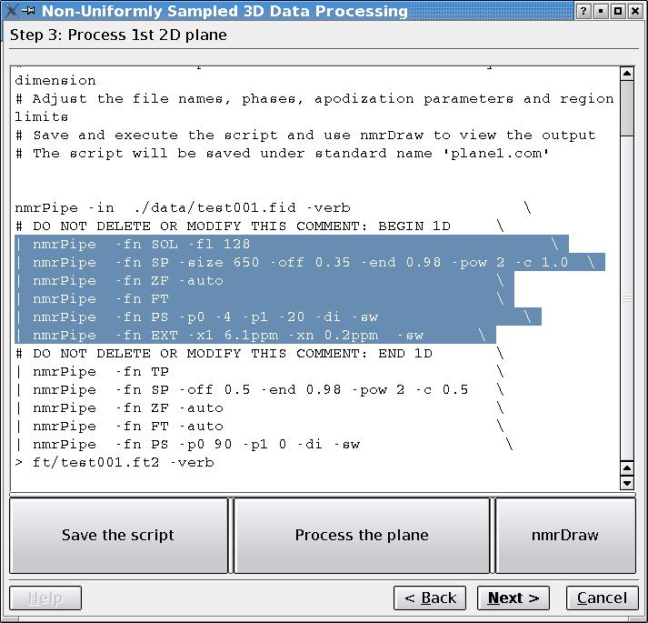Click the vertical scrollbar track middle

(626, 298)
